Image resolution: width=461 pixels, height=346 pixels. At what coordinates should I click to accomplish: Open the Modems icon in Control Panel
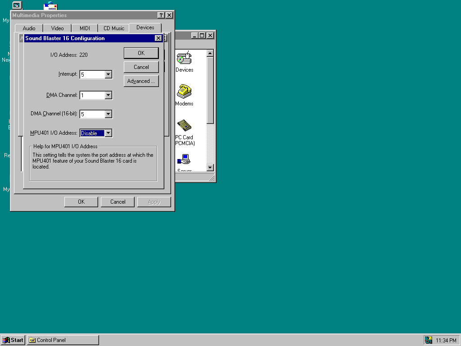(184, 91)
